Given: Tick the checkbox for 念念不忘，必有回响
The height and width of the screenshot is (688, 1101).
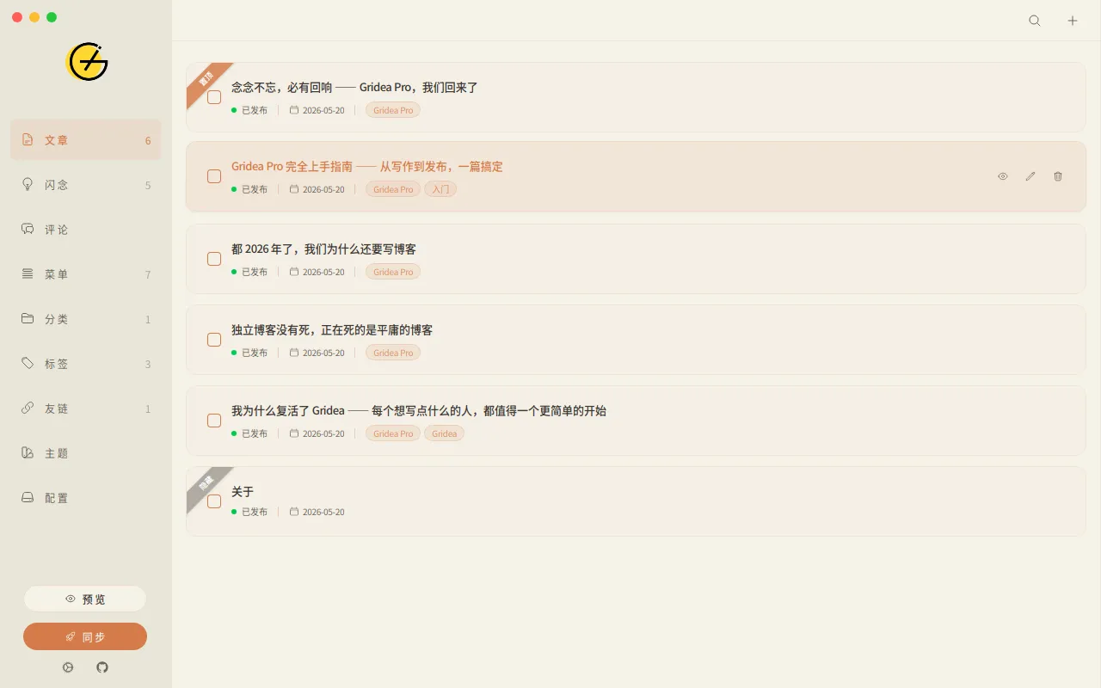Looking at the screenshot, I should (214, 97).
